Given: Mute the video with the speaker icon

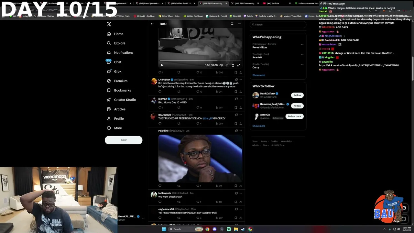Looking at the screenshot, I should pos(221,65).
